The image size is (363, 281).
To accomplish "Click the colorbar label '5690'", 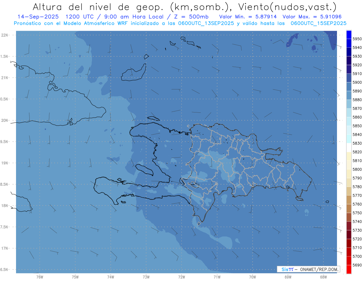I will (357, 265).
